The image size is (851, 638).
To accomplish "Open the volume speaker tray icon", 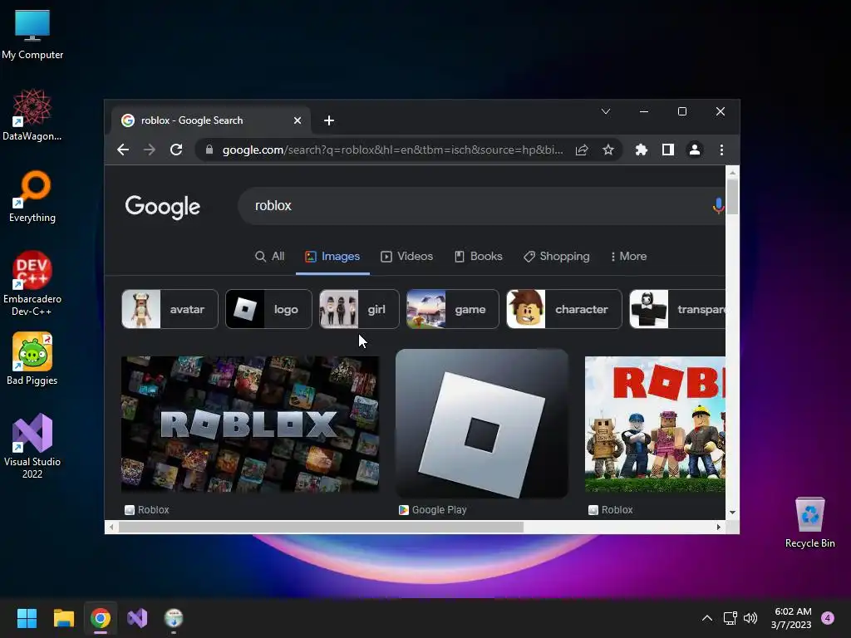I will pos(750,618).
